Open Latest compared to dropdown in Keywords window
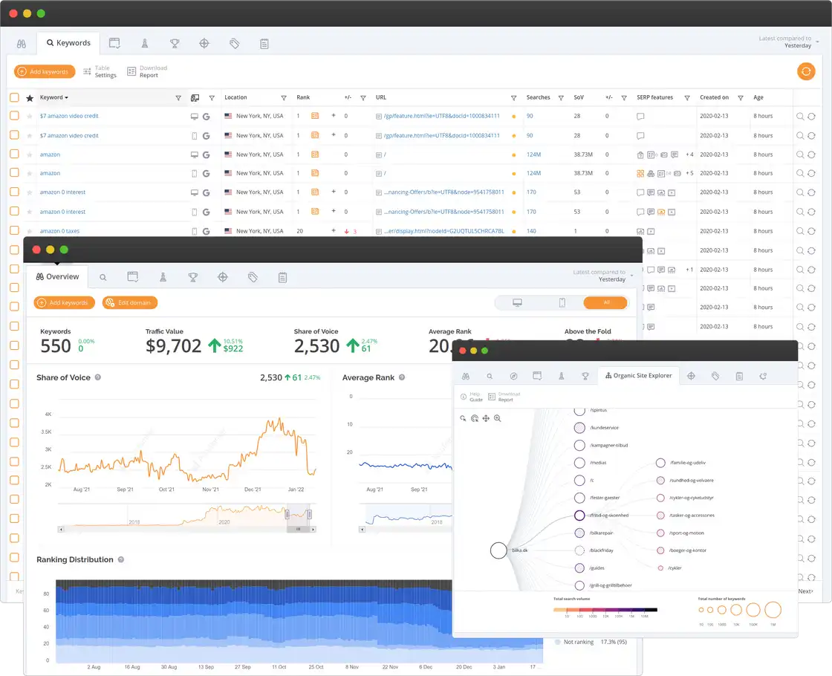832x676 pixels. (788, 42)
